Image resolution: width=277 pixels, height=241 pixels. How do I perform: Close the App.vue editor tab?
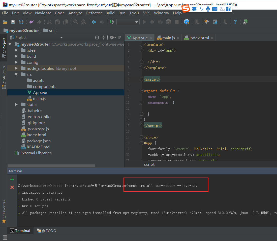point(151,38)
